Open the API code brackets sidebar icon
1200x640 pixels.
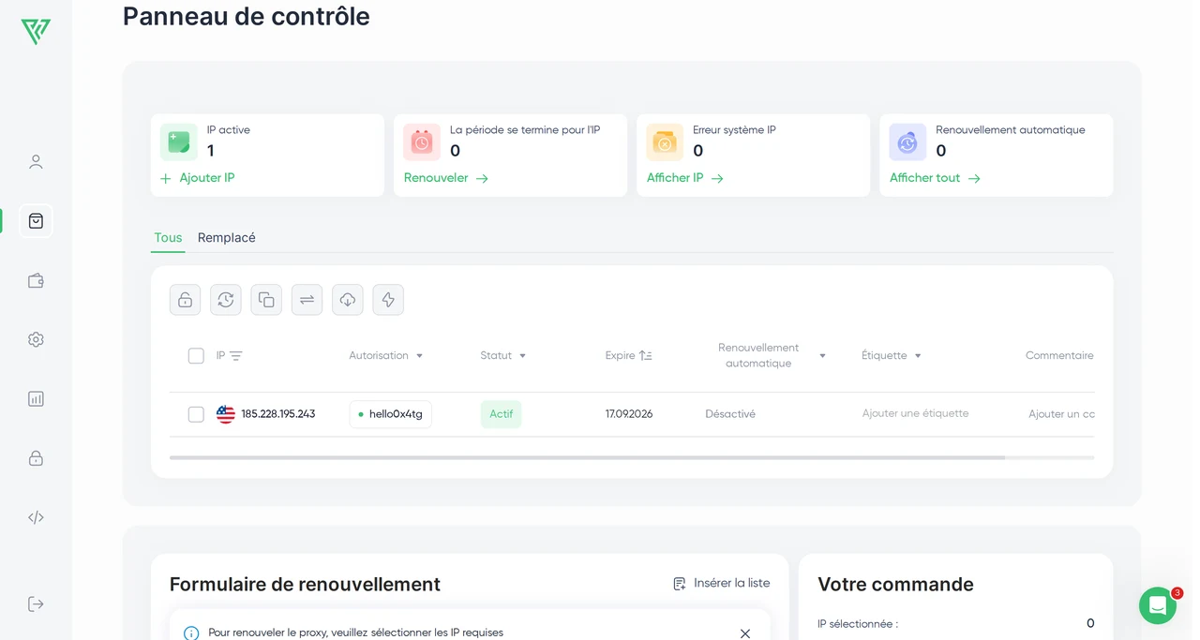click(36, 517)
